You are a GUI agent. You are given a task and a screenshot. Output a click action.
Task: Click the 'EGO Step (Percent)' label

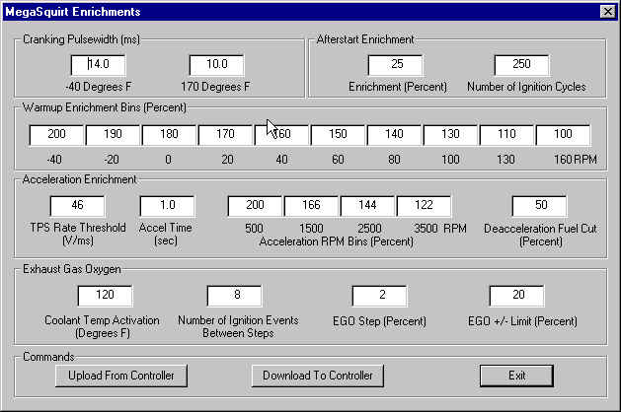point(379,321)
